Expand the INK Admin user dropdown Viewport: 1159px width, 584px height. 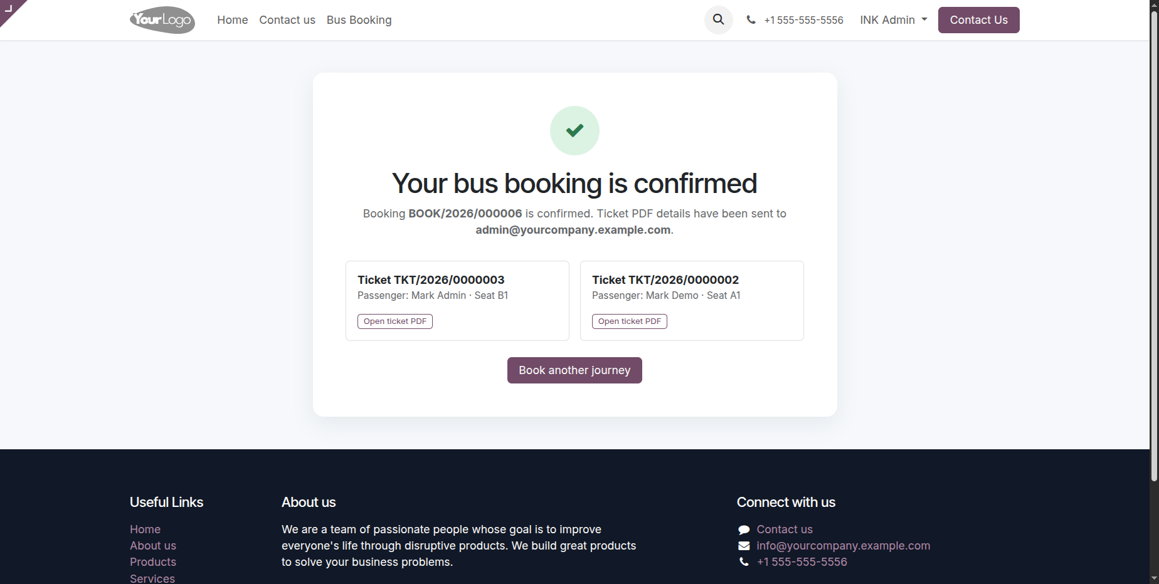click(893, 20)
